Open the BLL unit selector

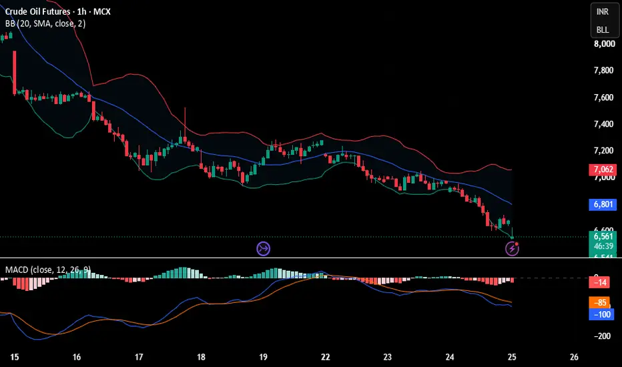603,30
